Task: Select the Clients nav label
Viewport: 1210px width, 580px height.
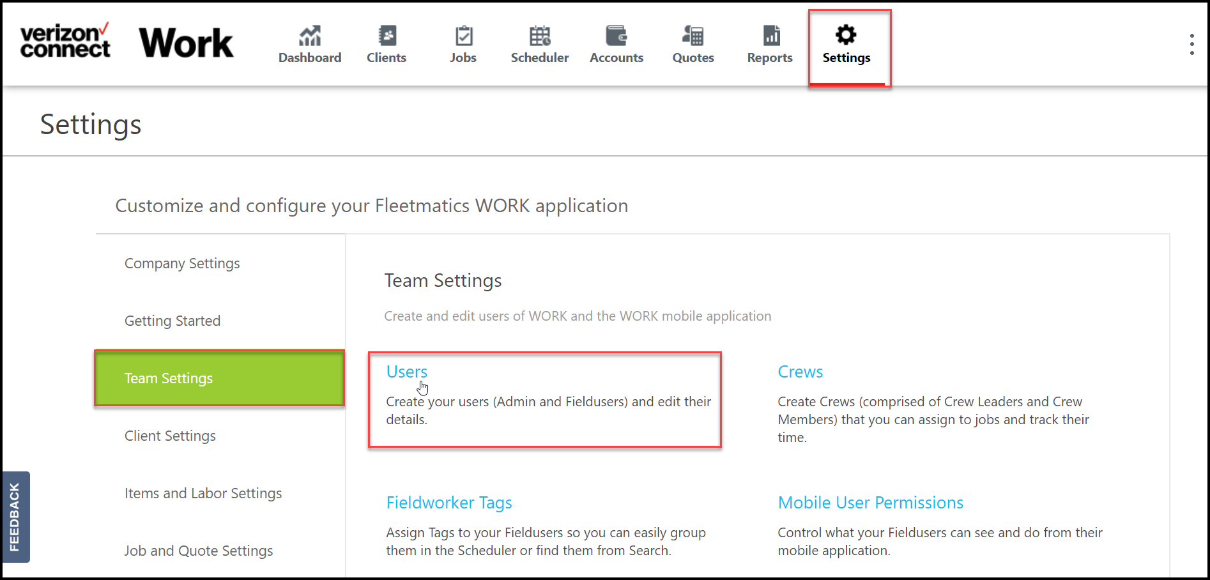Action: (387, 57)
